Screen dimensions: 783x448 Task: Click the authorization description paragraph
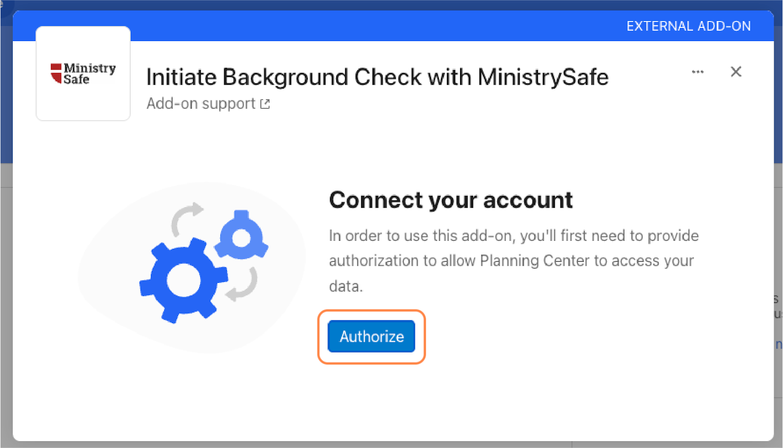pyautogui.click(x=513, y=260)
